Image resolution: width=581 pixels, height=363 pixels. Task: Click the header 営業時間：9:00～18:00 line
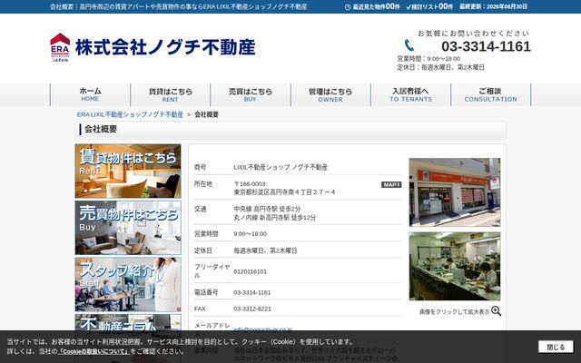428,58
